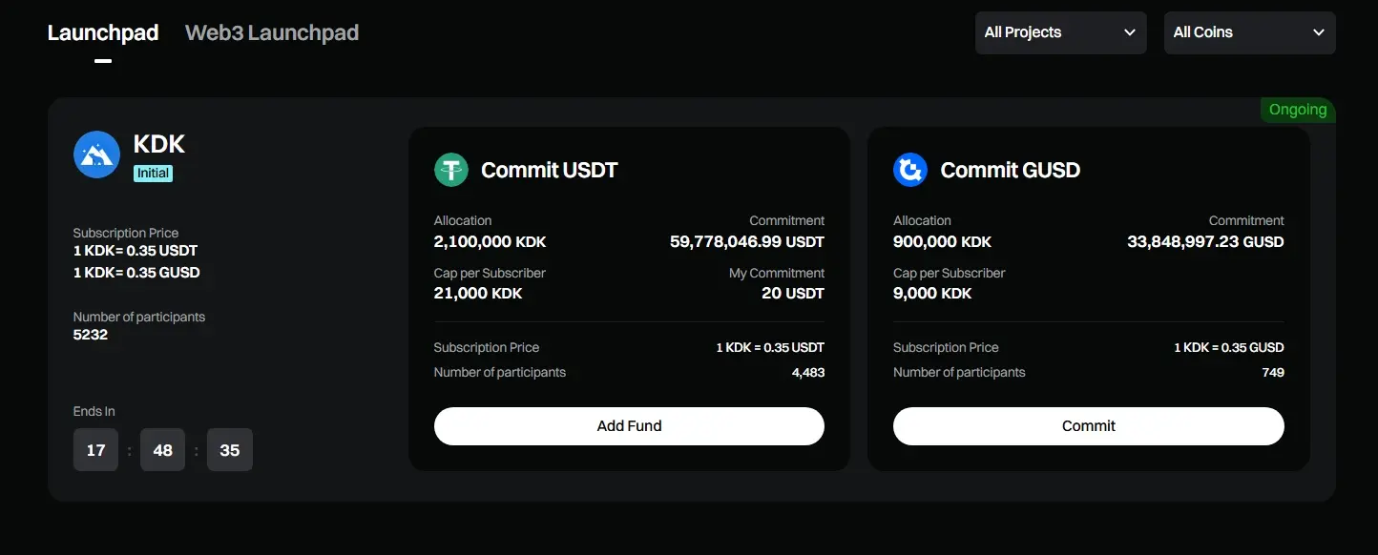Viewport: 1378px width, 555px height.
Task: Click the KDK project logo icon
Action: pos(96,154)
